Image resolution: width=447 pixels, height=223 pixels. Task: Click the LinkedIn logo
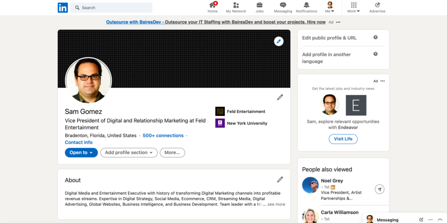tap(63, 8)
